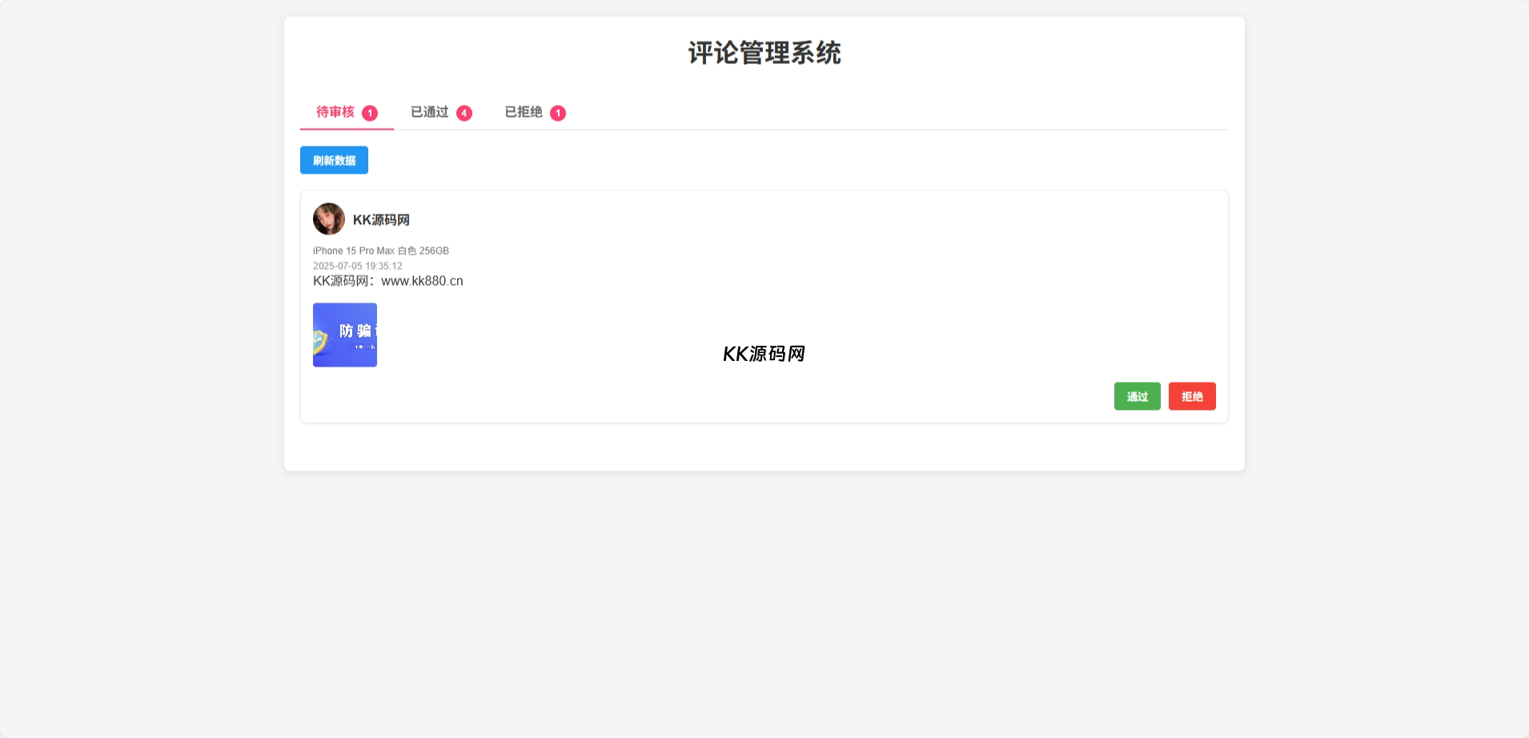This screenshot has height=738, width=1529.
Task: Open the 已通过 tab
Action: pyautogui.click(x=441, y=112)
